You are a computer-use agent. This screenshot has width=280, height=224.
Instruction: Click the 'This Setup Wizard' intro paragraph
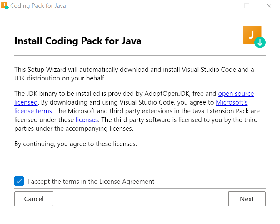pos(134,74)
